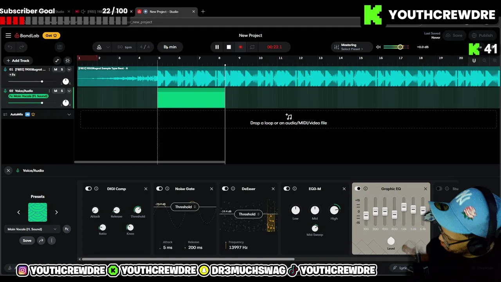This screenshot has height=282, width=501.
Task: Start recording with the red record button
Action: [240, 47]
